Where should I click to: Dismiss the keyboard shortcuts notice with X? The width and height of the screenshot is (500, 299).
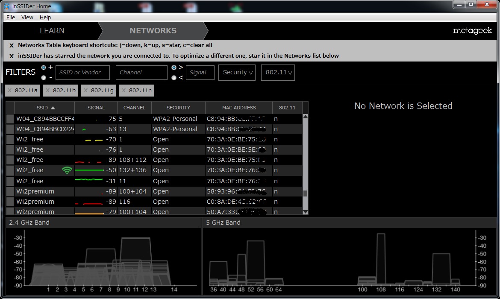click(12, 45)
